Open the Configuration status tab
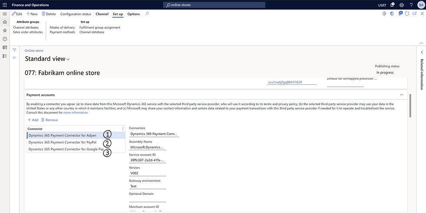The width and height of the screenshot is (426, 213). point(76,14)
